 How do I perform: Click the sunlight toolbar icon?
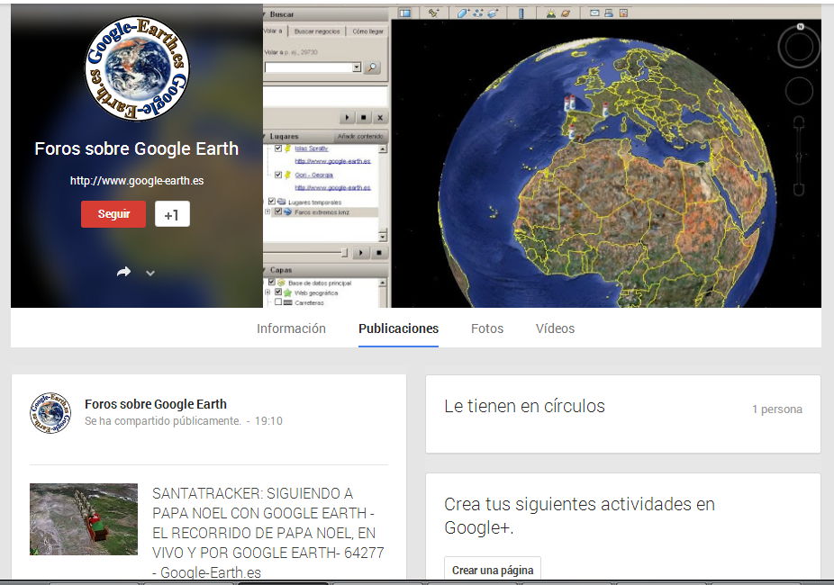pyautogui.click(x=550, y=13)
